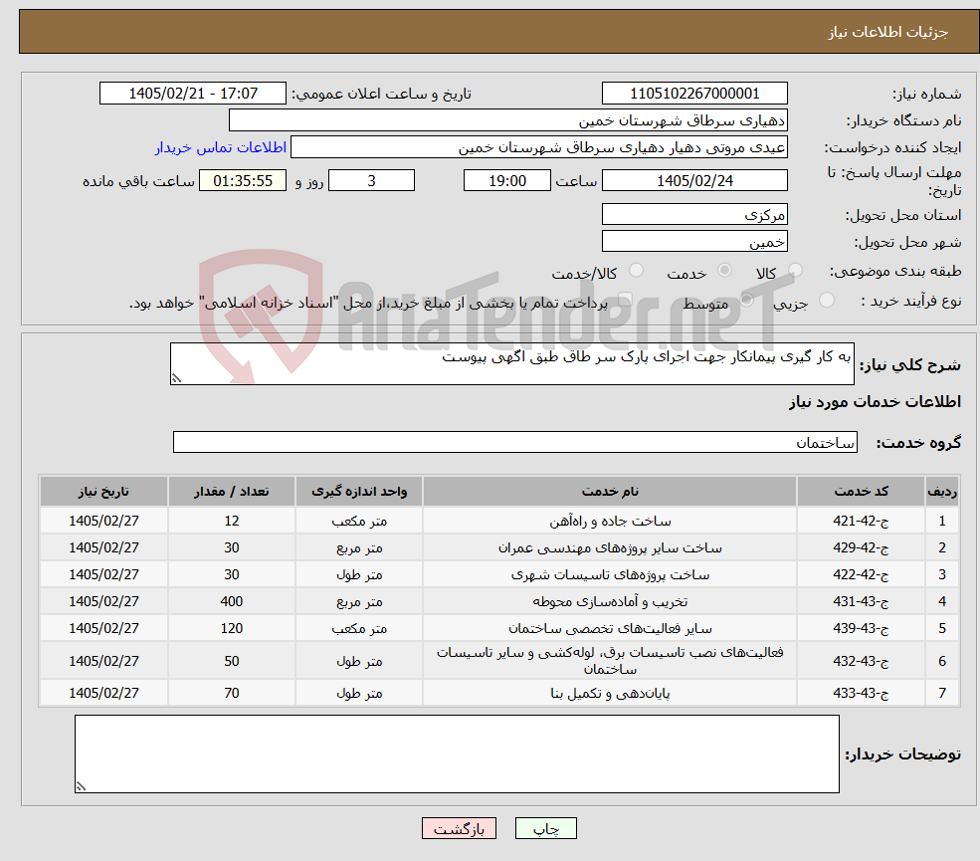Click quantity cell 120 in row 5
This screenshot has width=980, height=861.
click(231, 628)
